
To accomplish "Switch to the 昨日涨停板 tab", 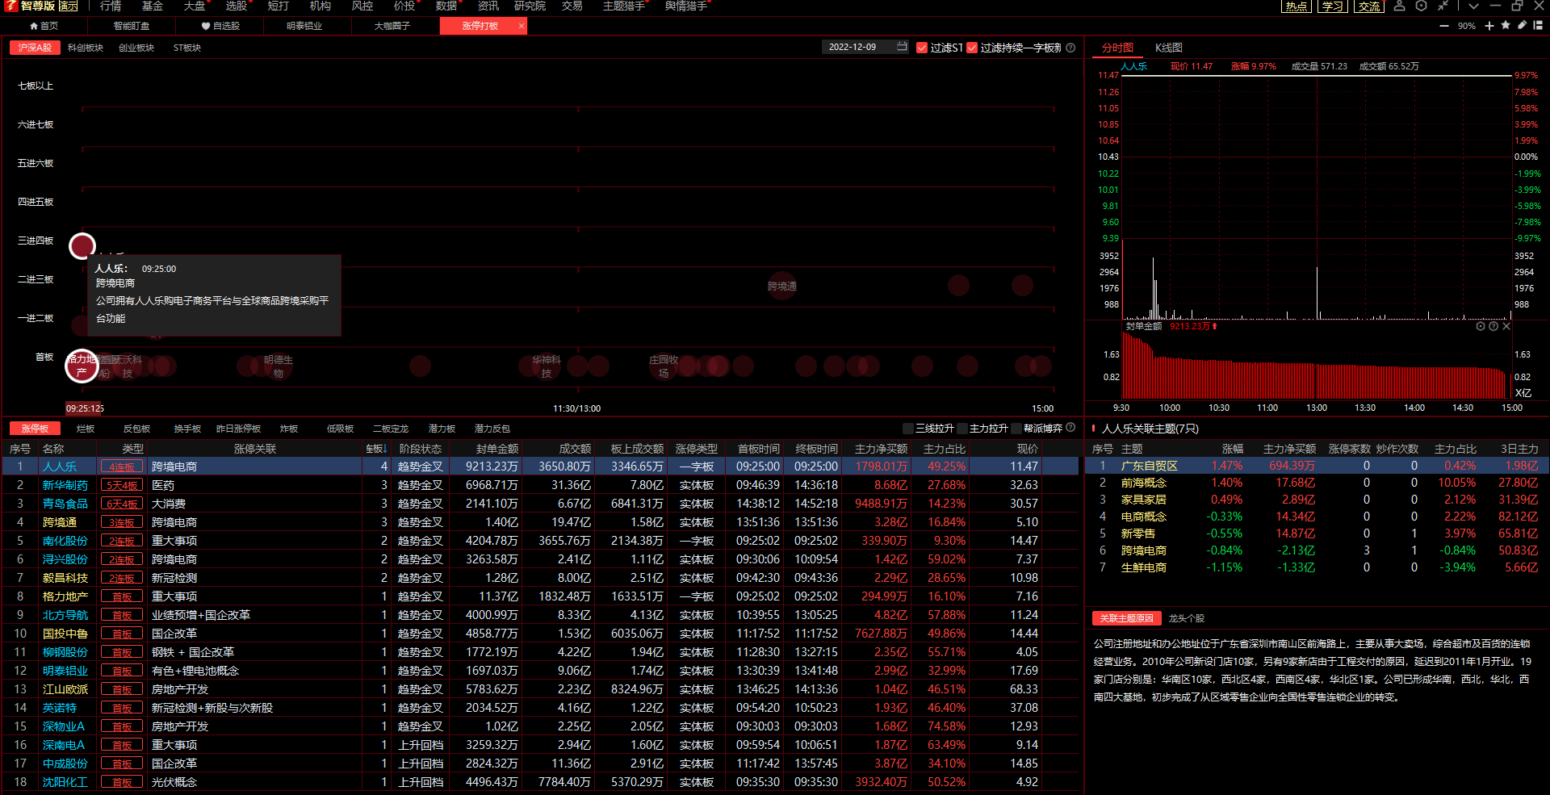I will [x=238, y=429].
